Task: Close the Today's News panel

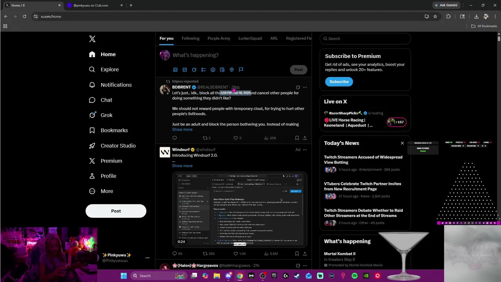Action: click(402, 143)
